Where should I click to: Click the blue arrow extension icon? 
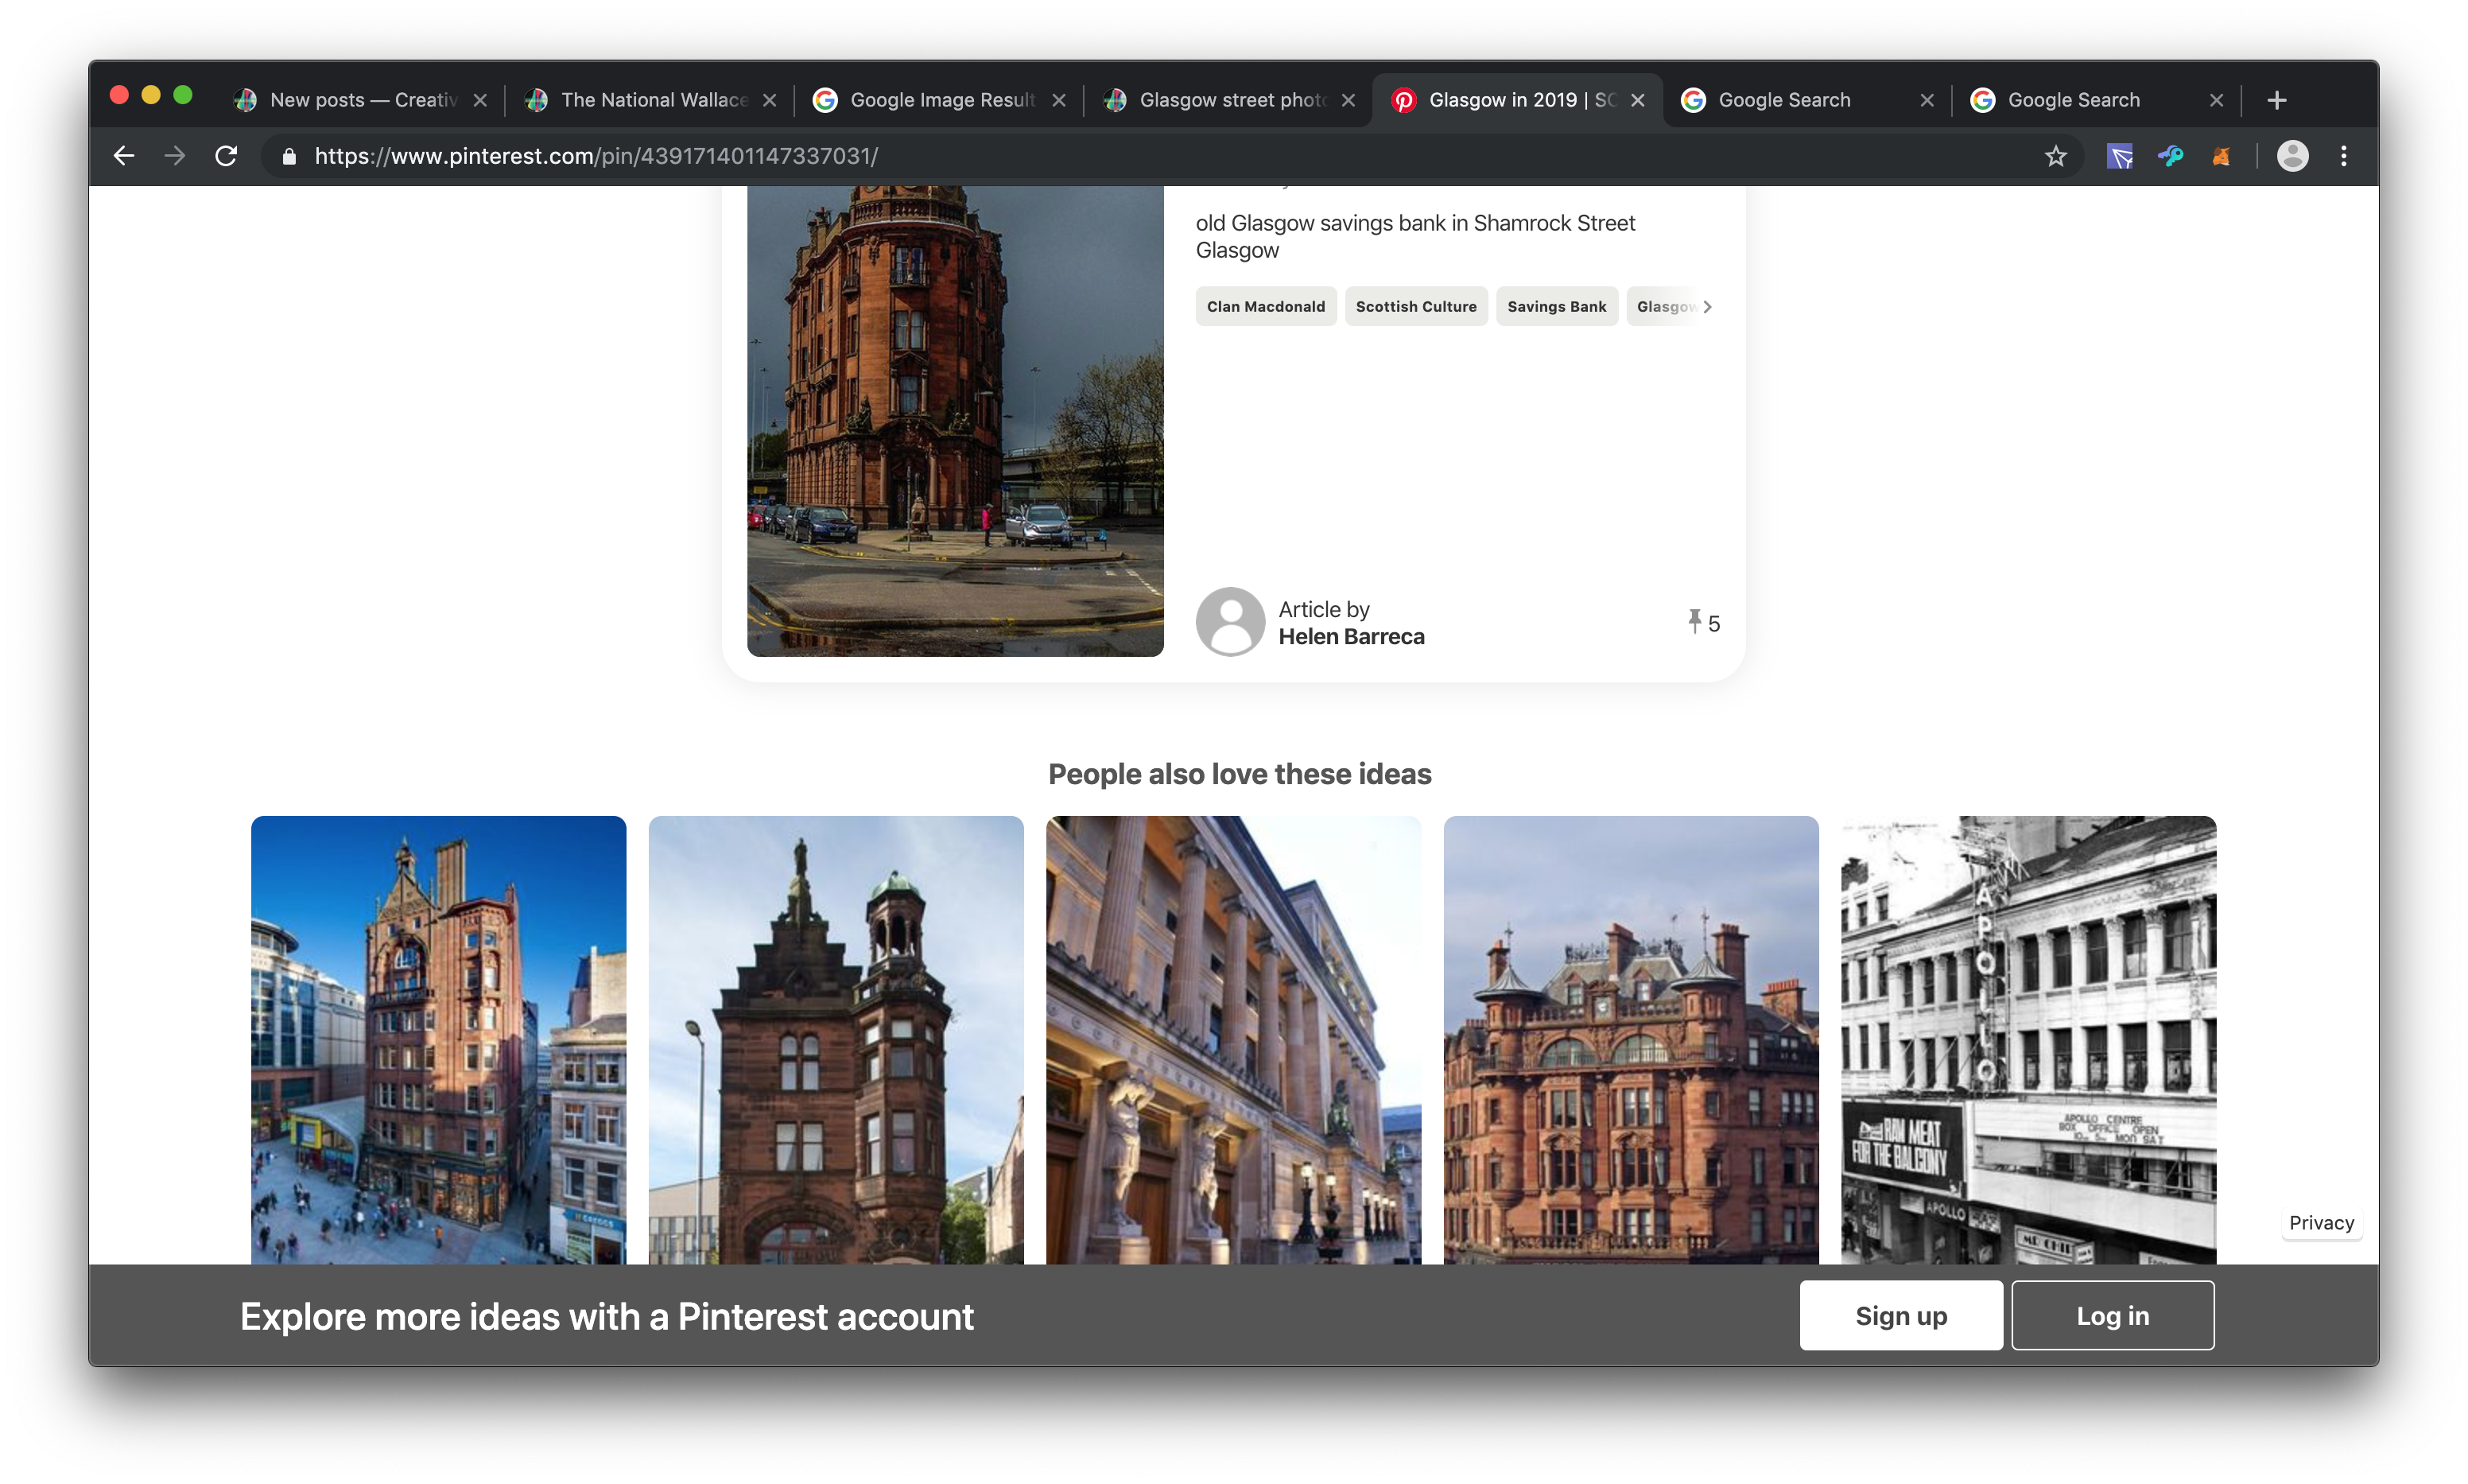pos(2119,156)
